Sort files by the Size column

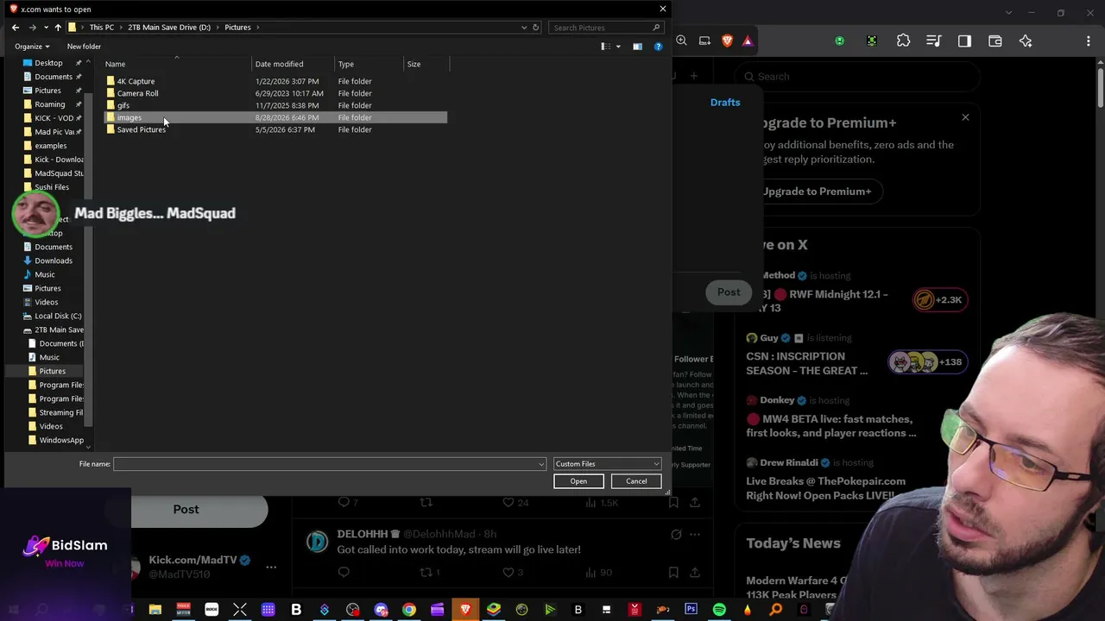pos(426,64)
